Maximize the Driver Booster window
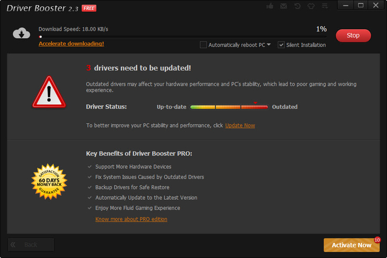The height and width of the screenshot is (258, 387). 360,5
